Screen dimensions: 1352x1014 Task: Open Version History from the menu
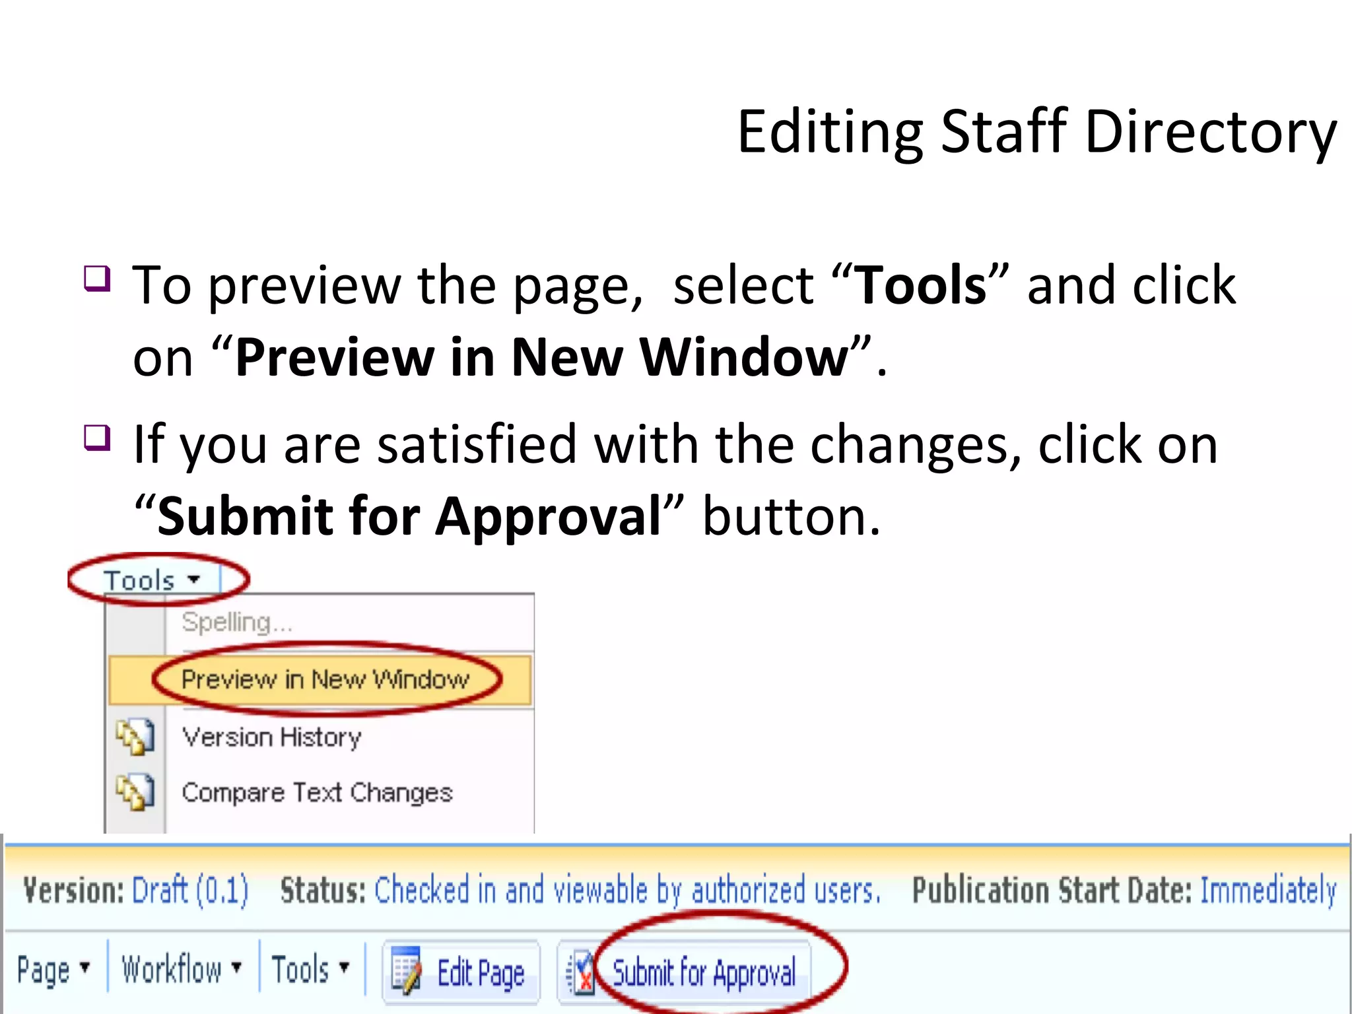(271, 737)
